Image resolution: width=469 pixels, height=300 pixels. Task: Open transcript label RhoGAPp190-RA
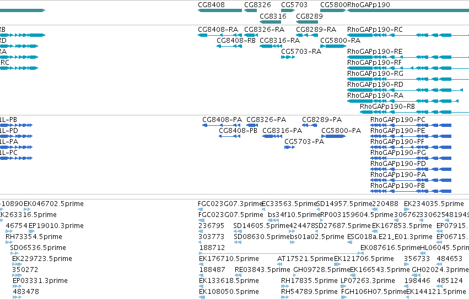(x=375, y=96)
